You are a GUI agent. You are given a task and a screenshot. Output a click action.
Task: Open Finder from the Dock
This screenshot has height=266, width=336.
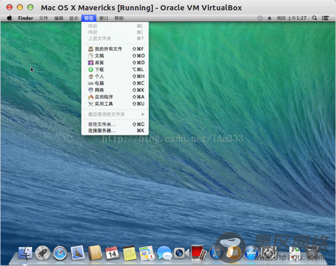25,253
